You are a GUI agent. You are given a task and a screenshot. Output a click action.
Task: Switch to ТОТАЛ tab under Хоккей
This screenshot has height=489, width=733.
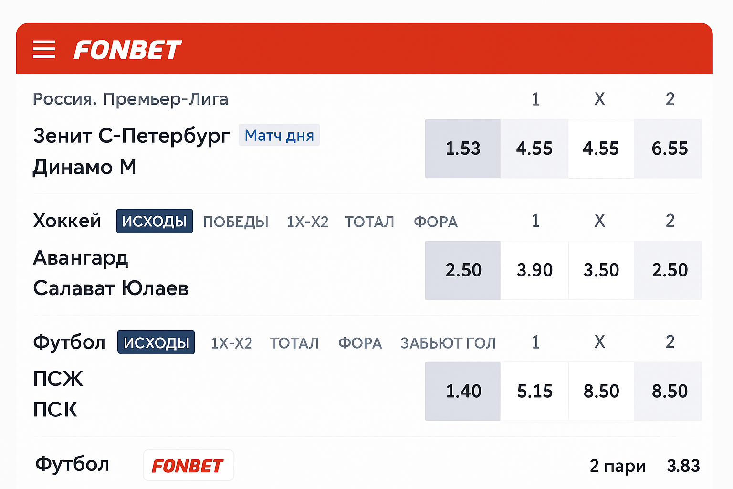[x=369, y=222]
